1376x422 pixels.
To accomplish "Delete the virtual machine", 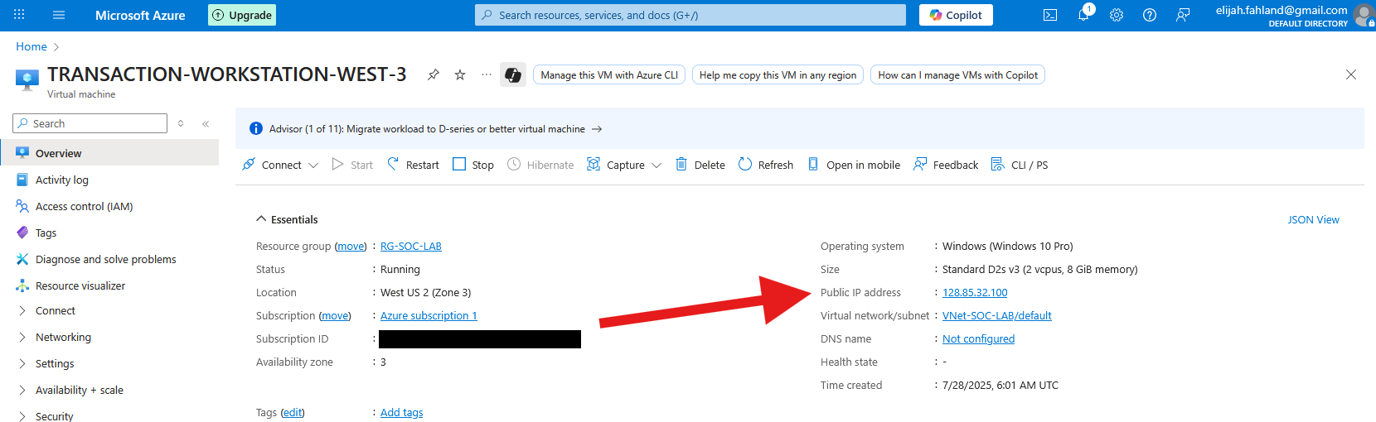I will coord(700,165).
